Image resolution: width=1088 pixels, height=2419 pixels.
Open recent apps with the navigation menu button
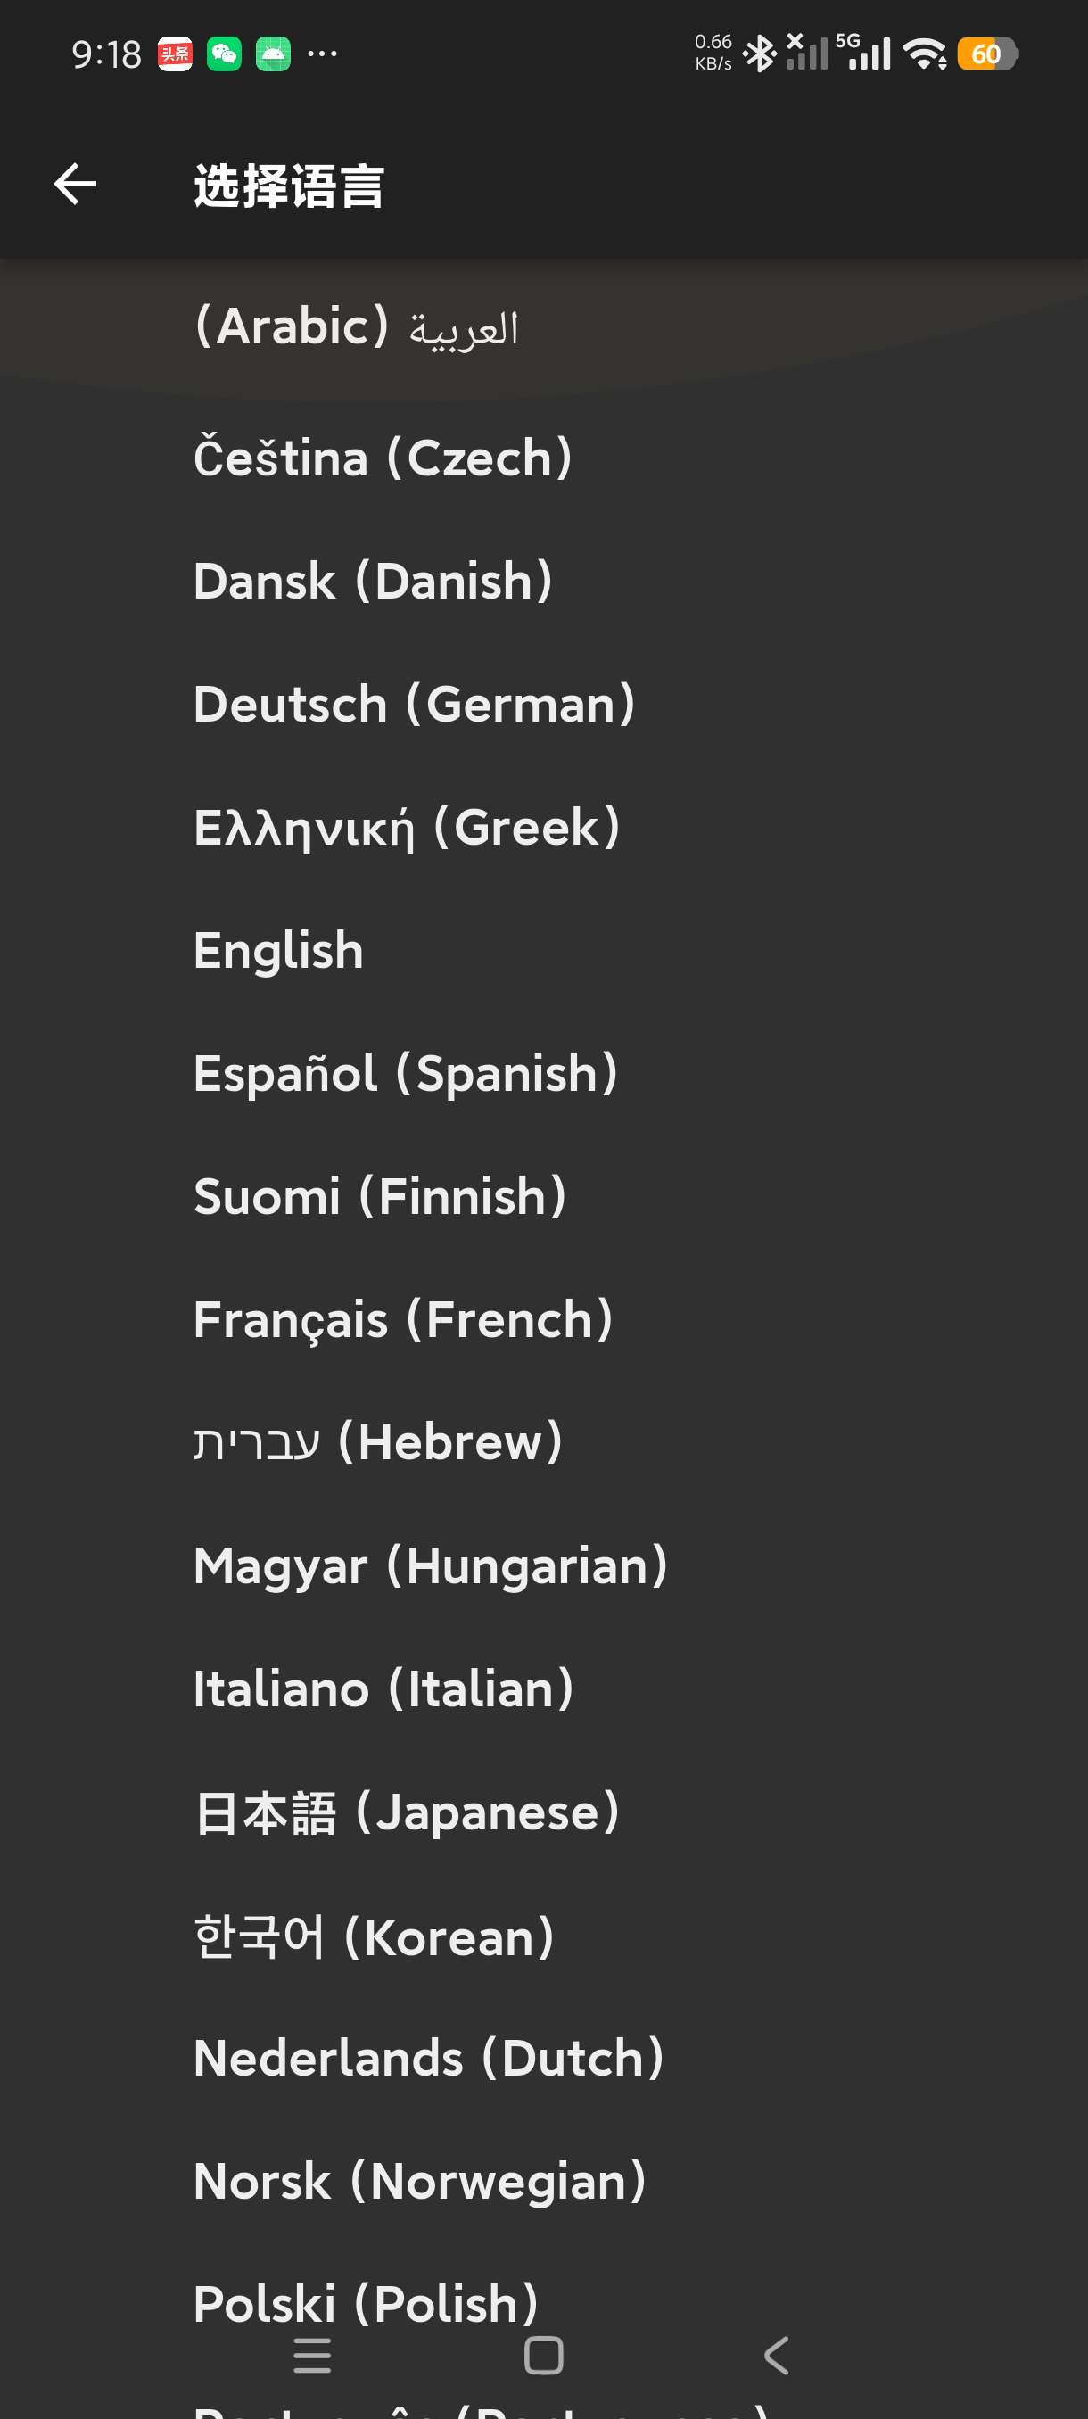pos(311,2355)
